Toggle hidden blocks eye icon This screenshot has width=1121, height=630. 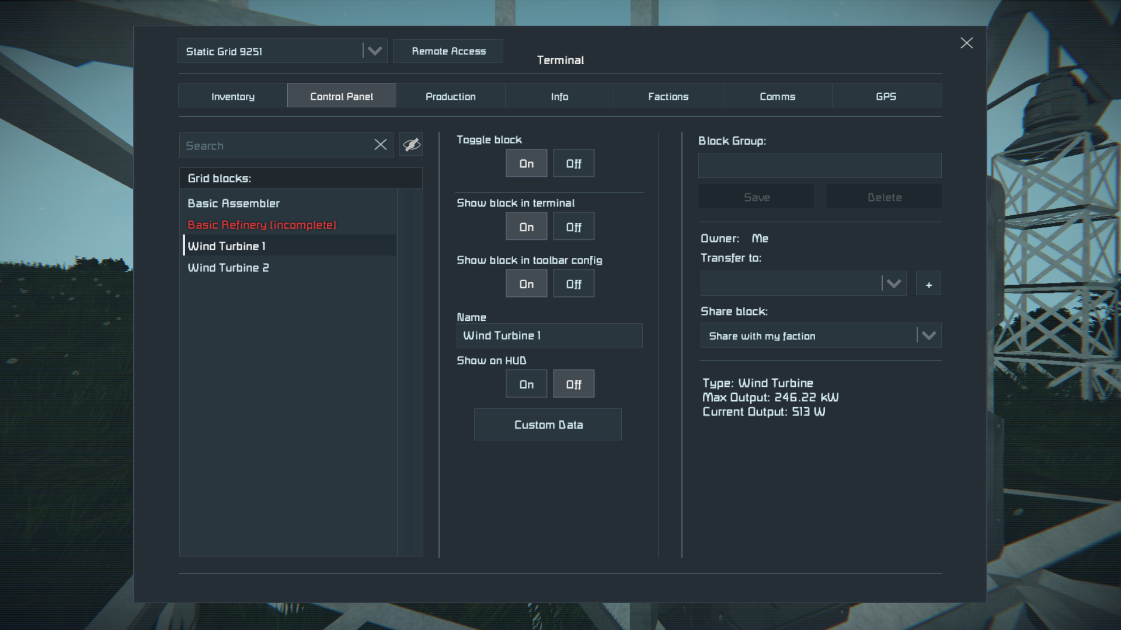pos(411,145)
